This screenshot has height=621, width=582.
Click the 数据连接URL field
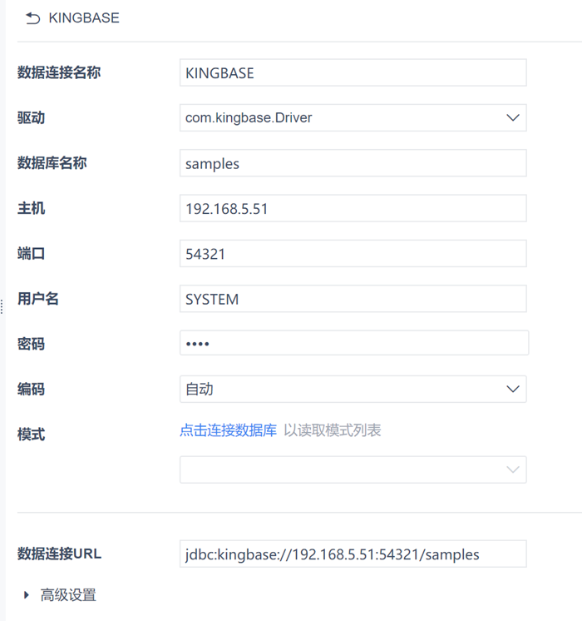[353, 554]
